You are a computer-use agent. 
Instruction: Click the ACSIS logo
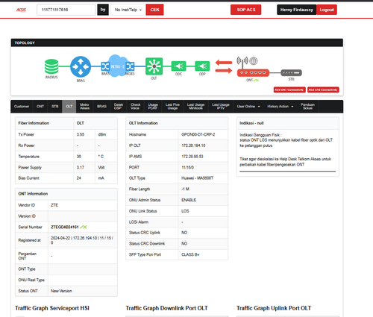(x=21, y=10)
